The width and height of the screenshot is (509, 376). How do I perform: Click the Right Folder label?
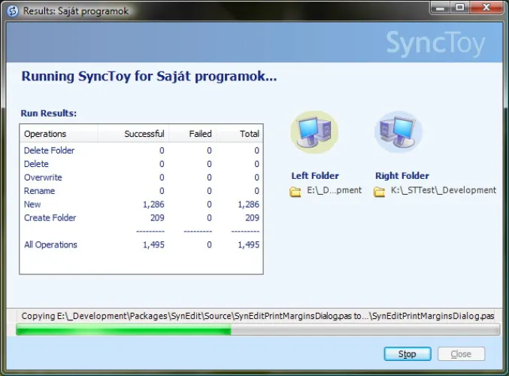click(402, 176)
